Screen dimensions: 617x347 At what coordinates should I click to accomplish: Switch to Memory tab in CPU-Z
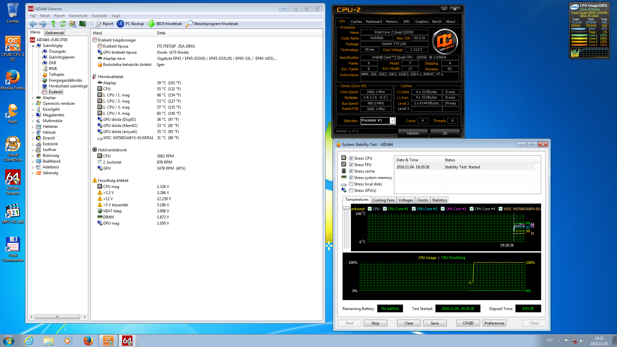pos(392,22)
